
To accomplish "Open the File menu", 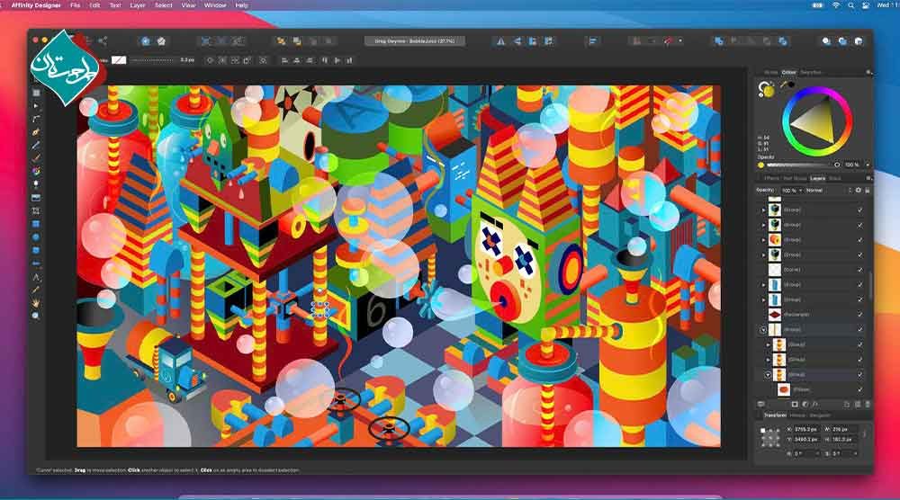I will (76, 5).
